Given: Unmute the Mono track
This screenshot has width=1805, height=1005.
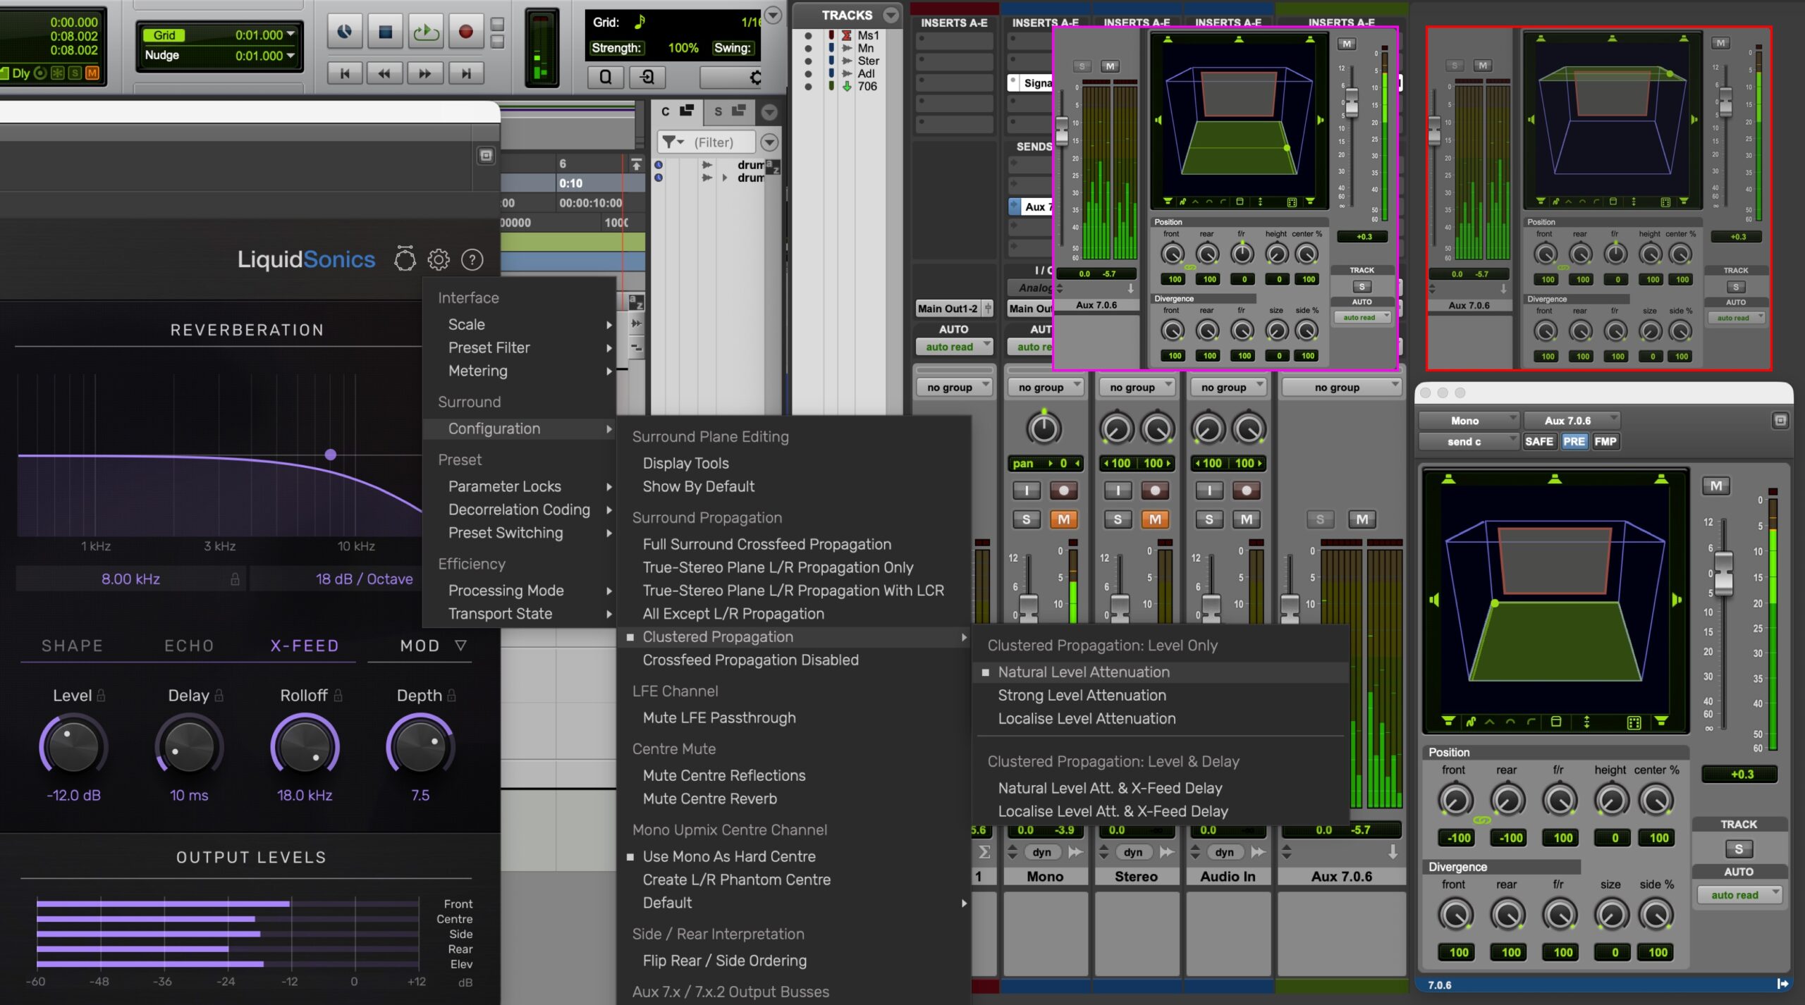Looking at the screenshot, I should coord(1063,519).
